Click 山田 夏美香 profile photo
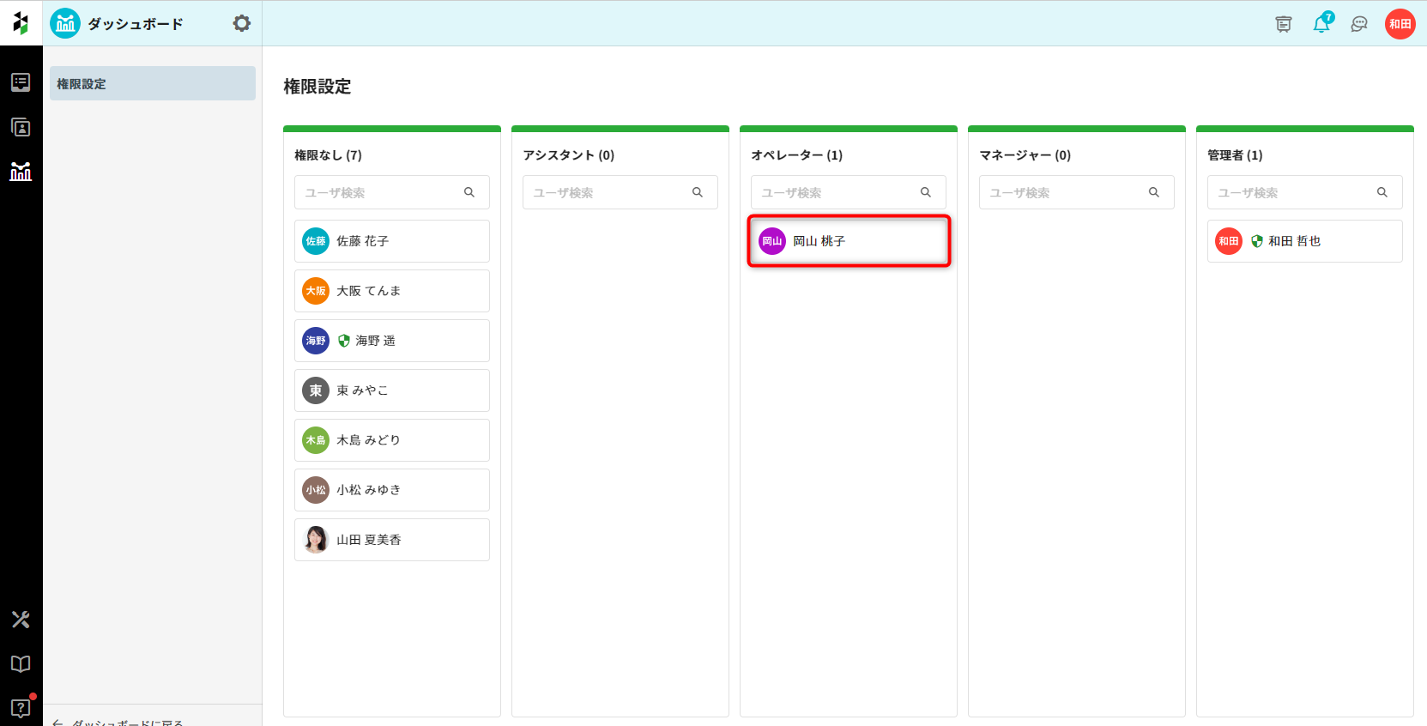Image resolution: width=1427 pixels, height=726 pixels. [316, 540]
